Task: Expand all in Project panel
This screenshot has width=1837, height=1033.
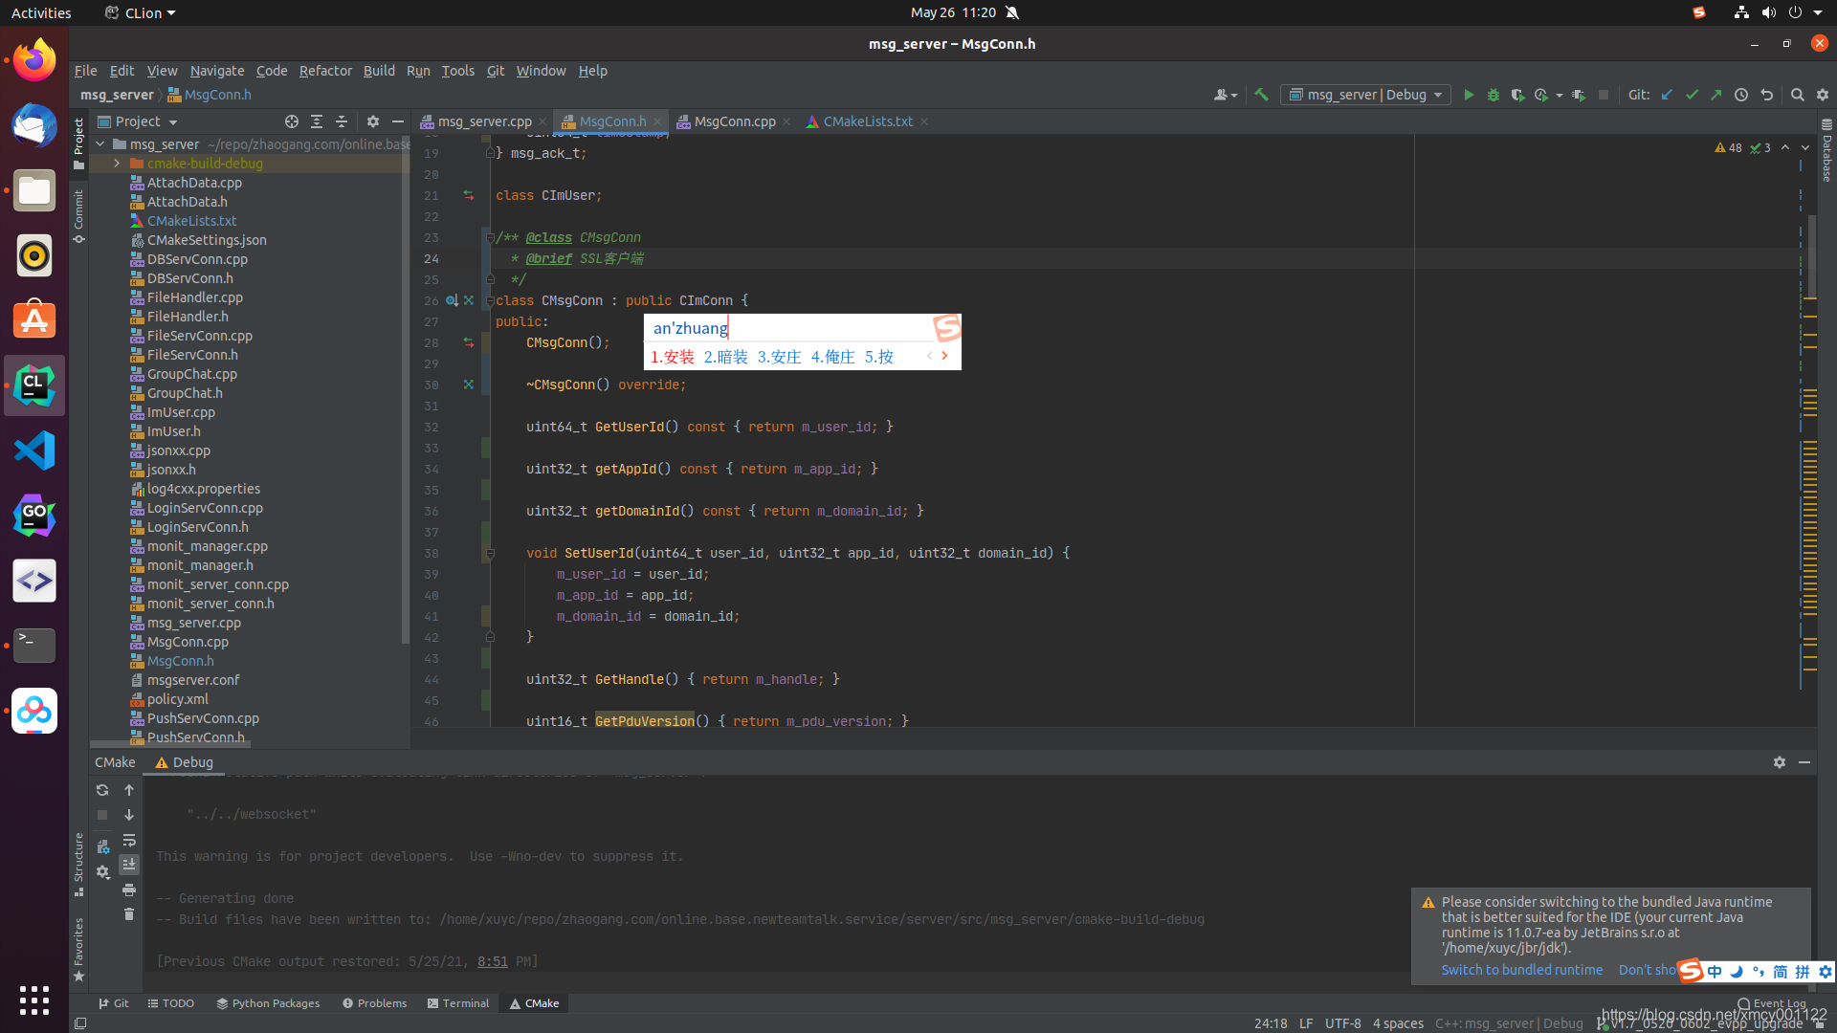Action: point(317,121)
